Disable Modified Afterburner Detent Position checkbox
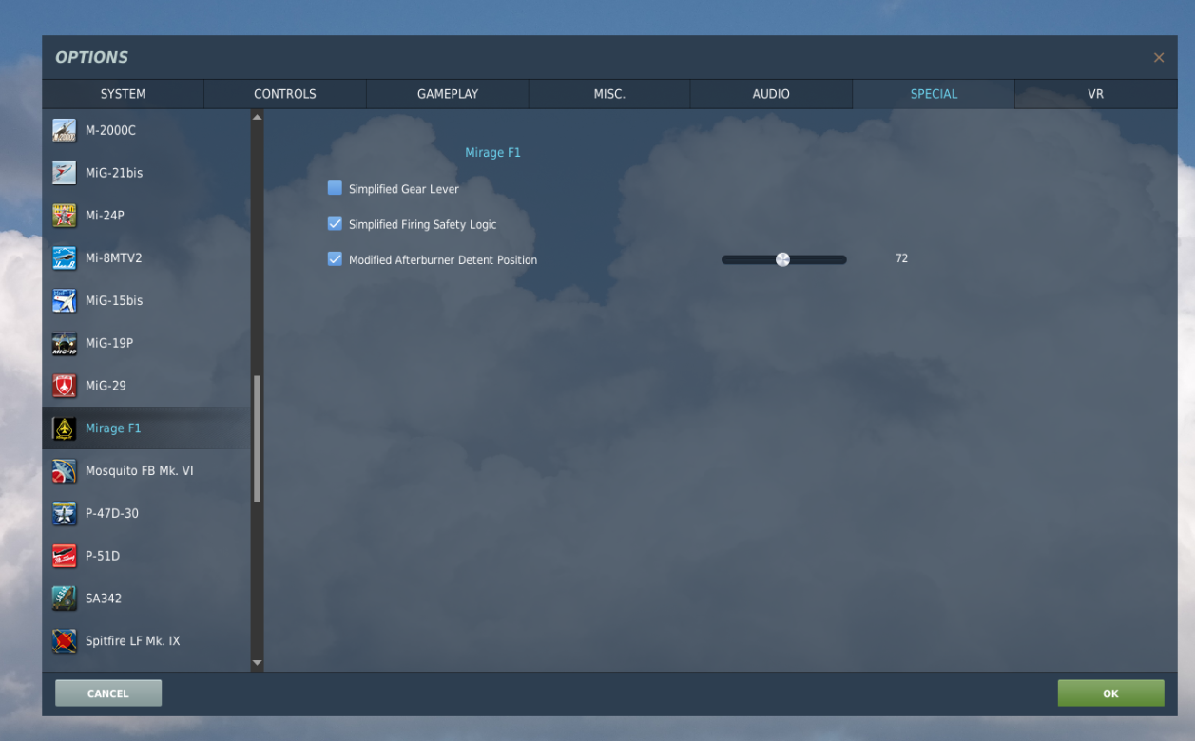This screenshot has width=1195, height=741. pyautogui.click(x=335, y=258)
